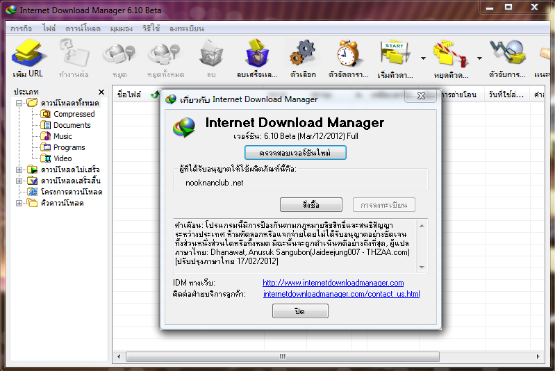Select the All Downloads tree root
The image size is (555, 371).
point(64,103)
